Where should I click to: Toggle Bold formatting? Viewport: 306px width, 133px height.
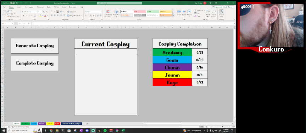click(x=23, y=16)
